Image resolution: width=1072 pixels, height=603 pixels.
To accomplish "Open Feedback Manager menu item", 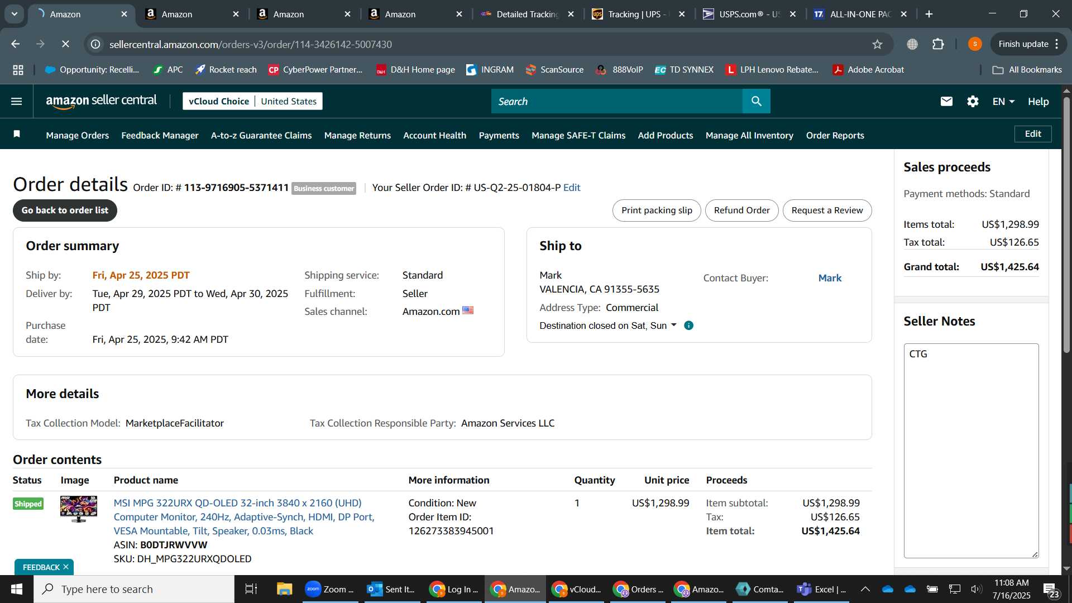I will tap(160, 135).
